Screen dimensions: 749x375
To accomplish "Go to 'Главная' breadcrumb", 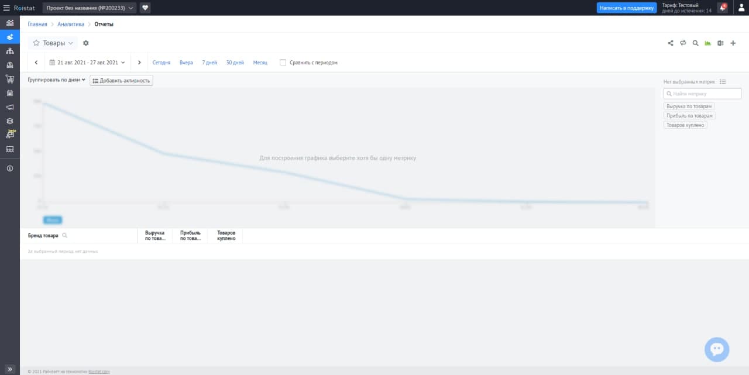I will [37, 24].
